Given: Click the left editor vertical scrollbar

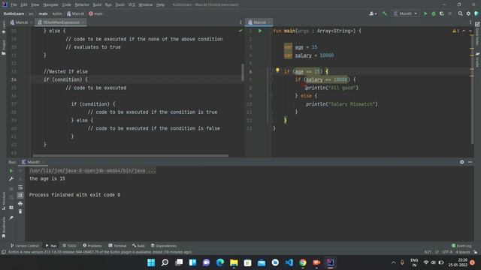Looking at the screenshot, I should tap(243, 72).
